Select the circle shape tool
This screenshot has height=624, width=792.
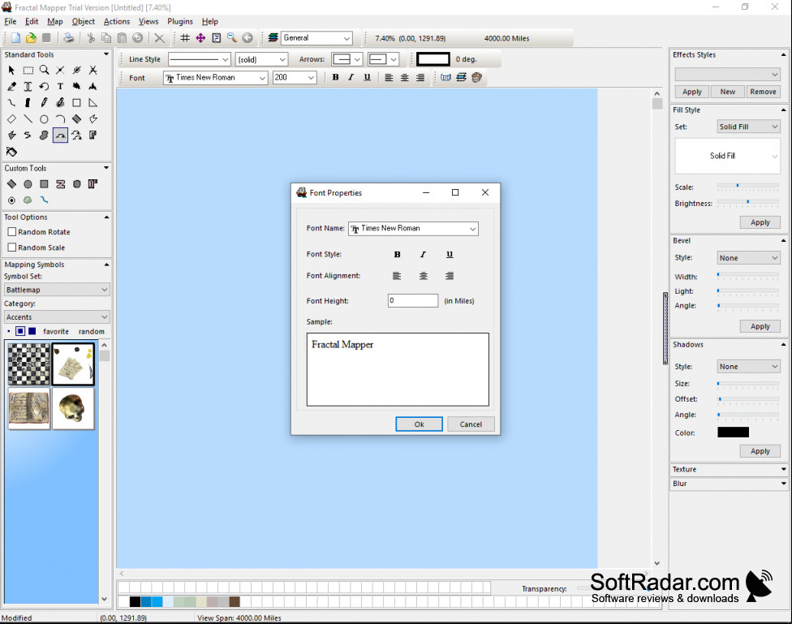tap(44, 119)
